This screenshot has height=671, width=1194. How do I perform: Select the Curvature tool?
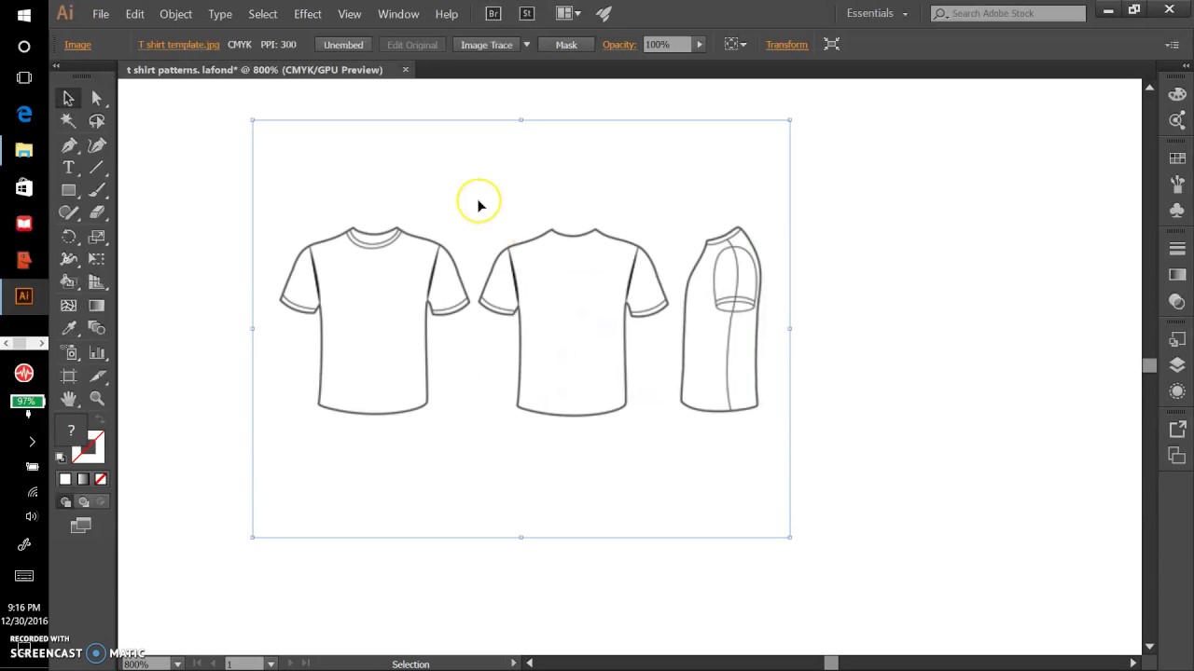pos(97,145)
